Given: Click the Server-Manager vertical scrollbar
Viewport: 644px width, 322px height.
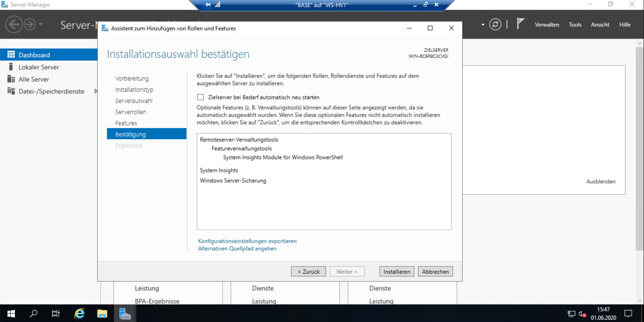Looking at the screenshot, I should [640, 149].
